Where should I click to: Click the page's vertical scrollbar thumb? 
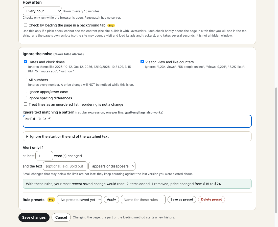pos(276,150)
